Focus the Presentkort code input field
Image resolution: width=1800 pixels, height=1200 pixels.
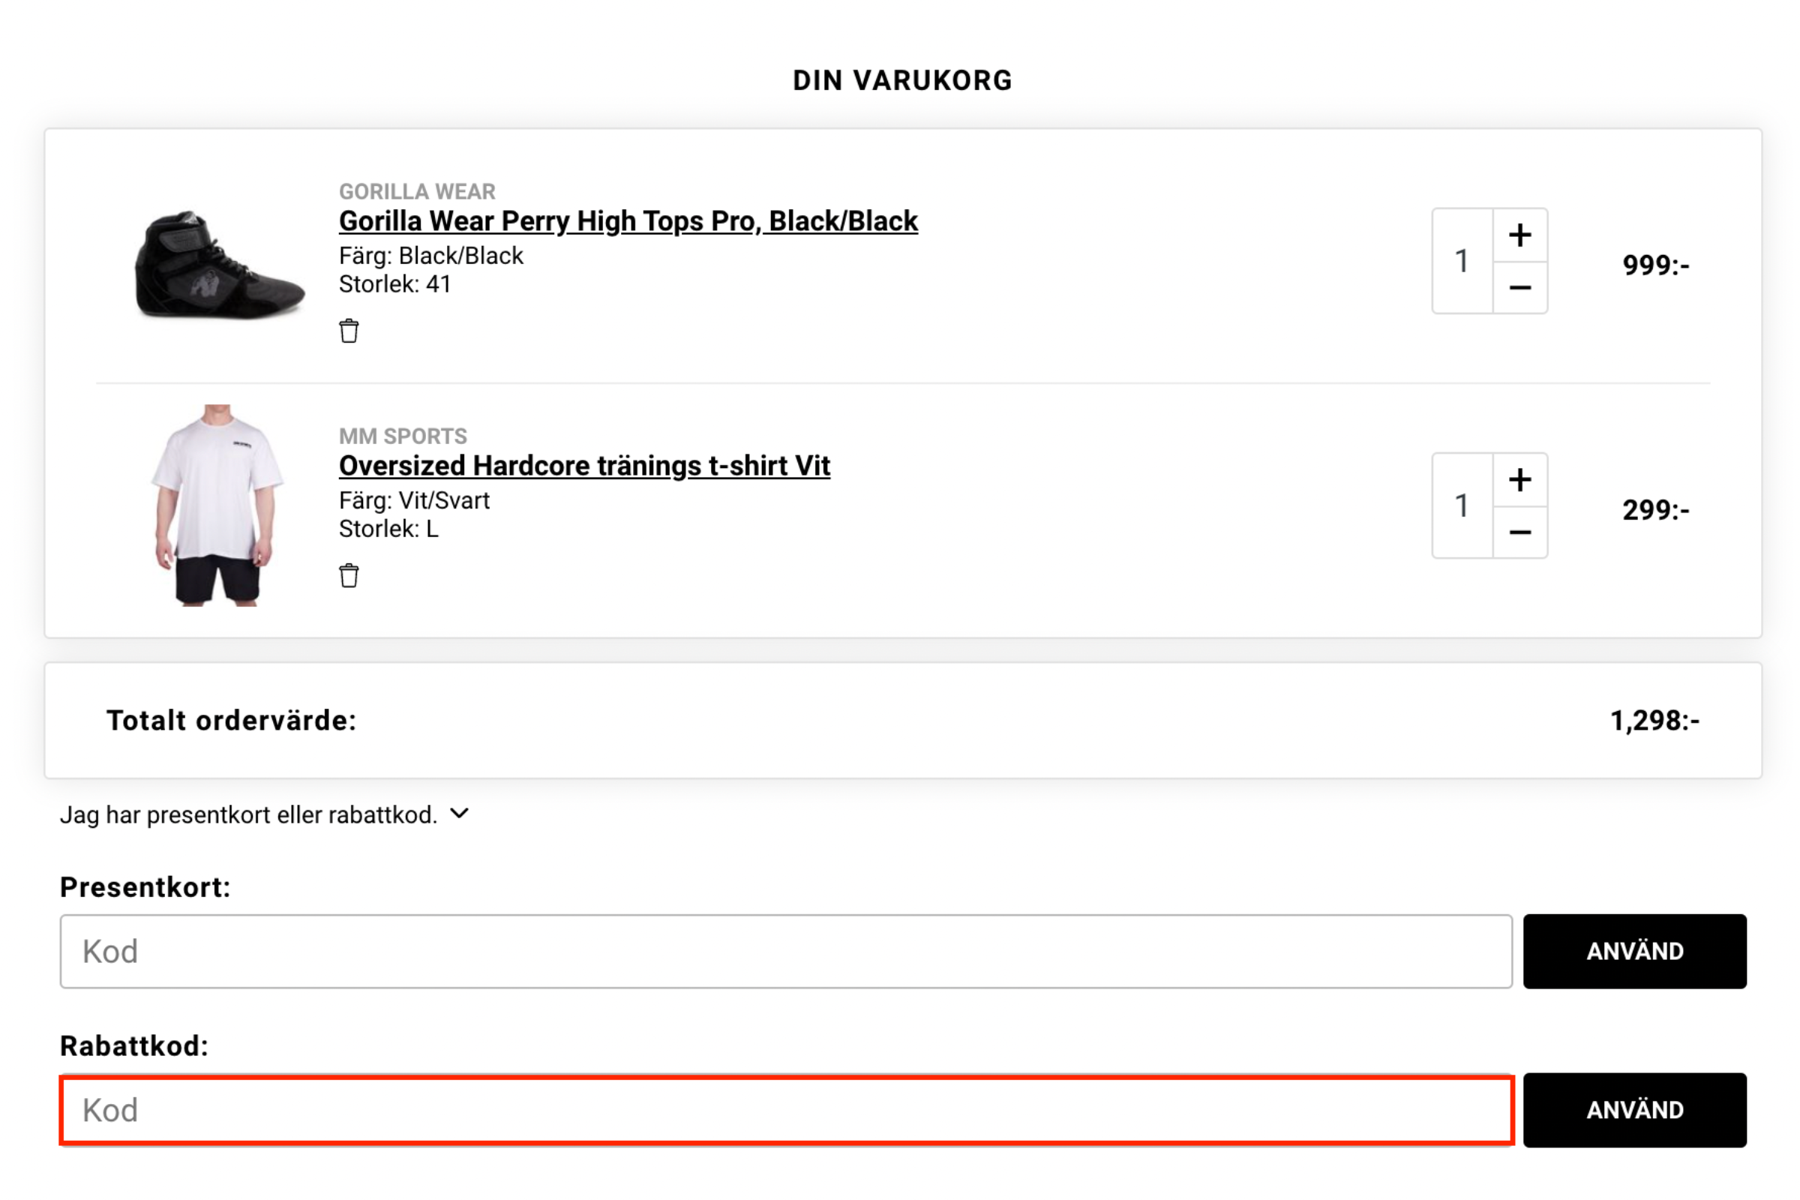(x=785, y=951)
